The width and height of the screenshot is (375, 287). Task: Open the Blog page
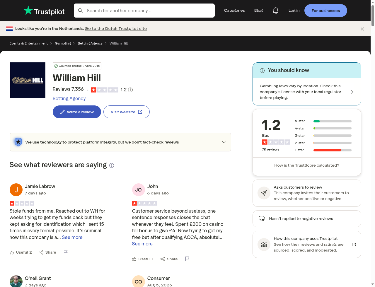[258, 11]
